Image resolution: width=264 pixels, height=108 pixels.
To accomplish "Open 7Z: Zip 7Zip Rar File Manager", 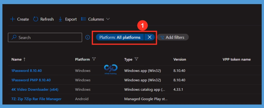I will [x=36, y=99].
